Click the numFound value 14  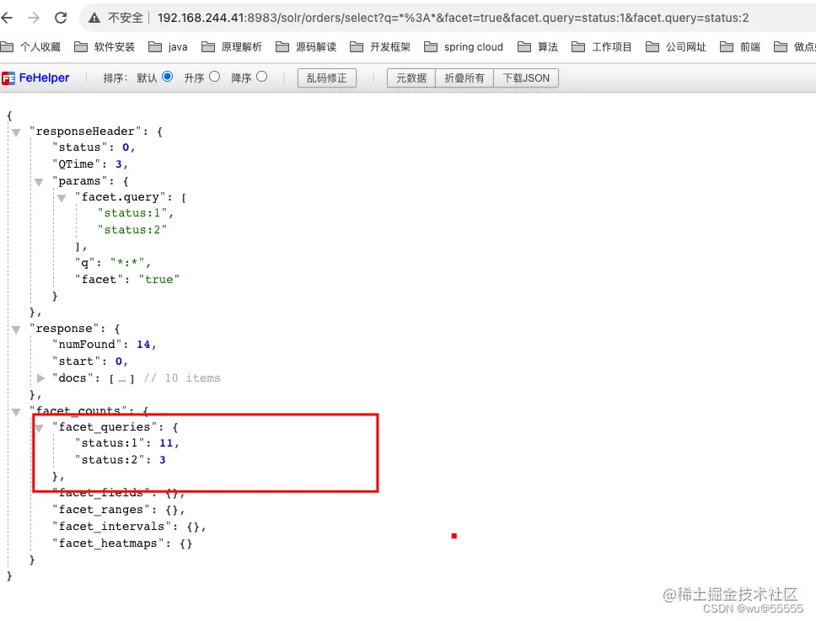(x=143, y=345)
